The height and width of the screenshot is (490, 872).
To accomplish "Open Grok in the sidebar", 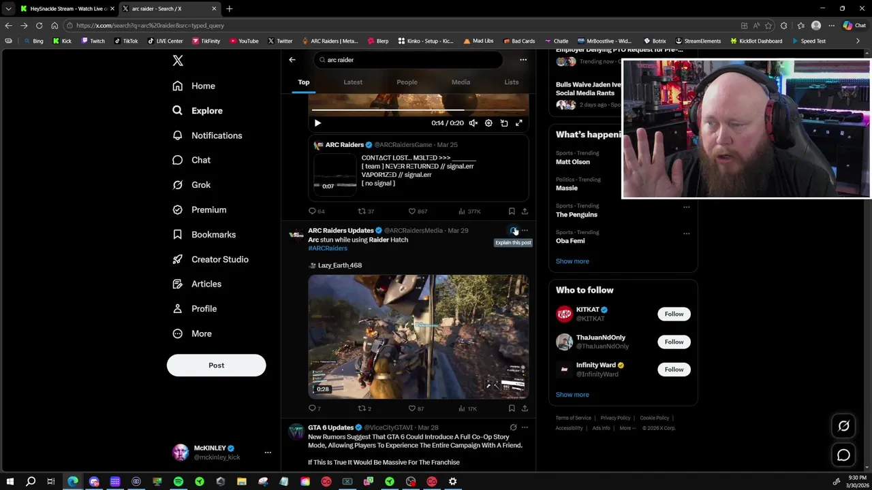I will [191, 185].
